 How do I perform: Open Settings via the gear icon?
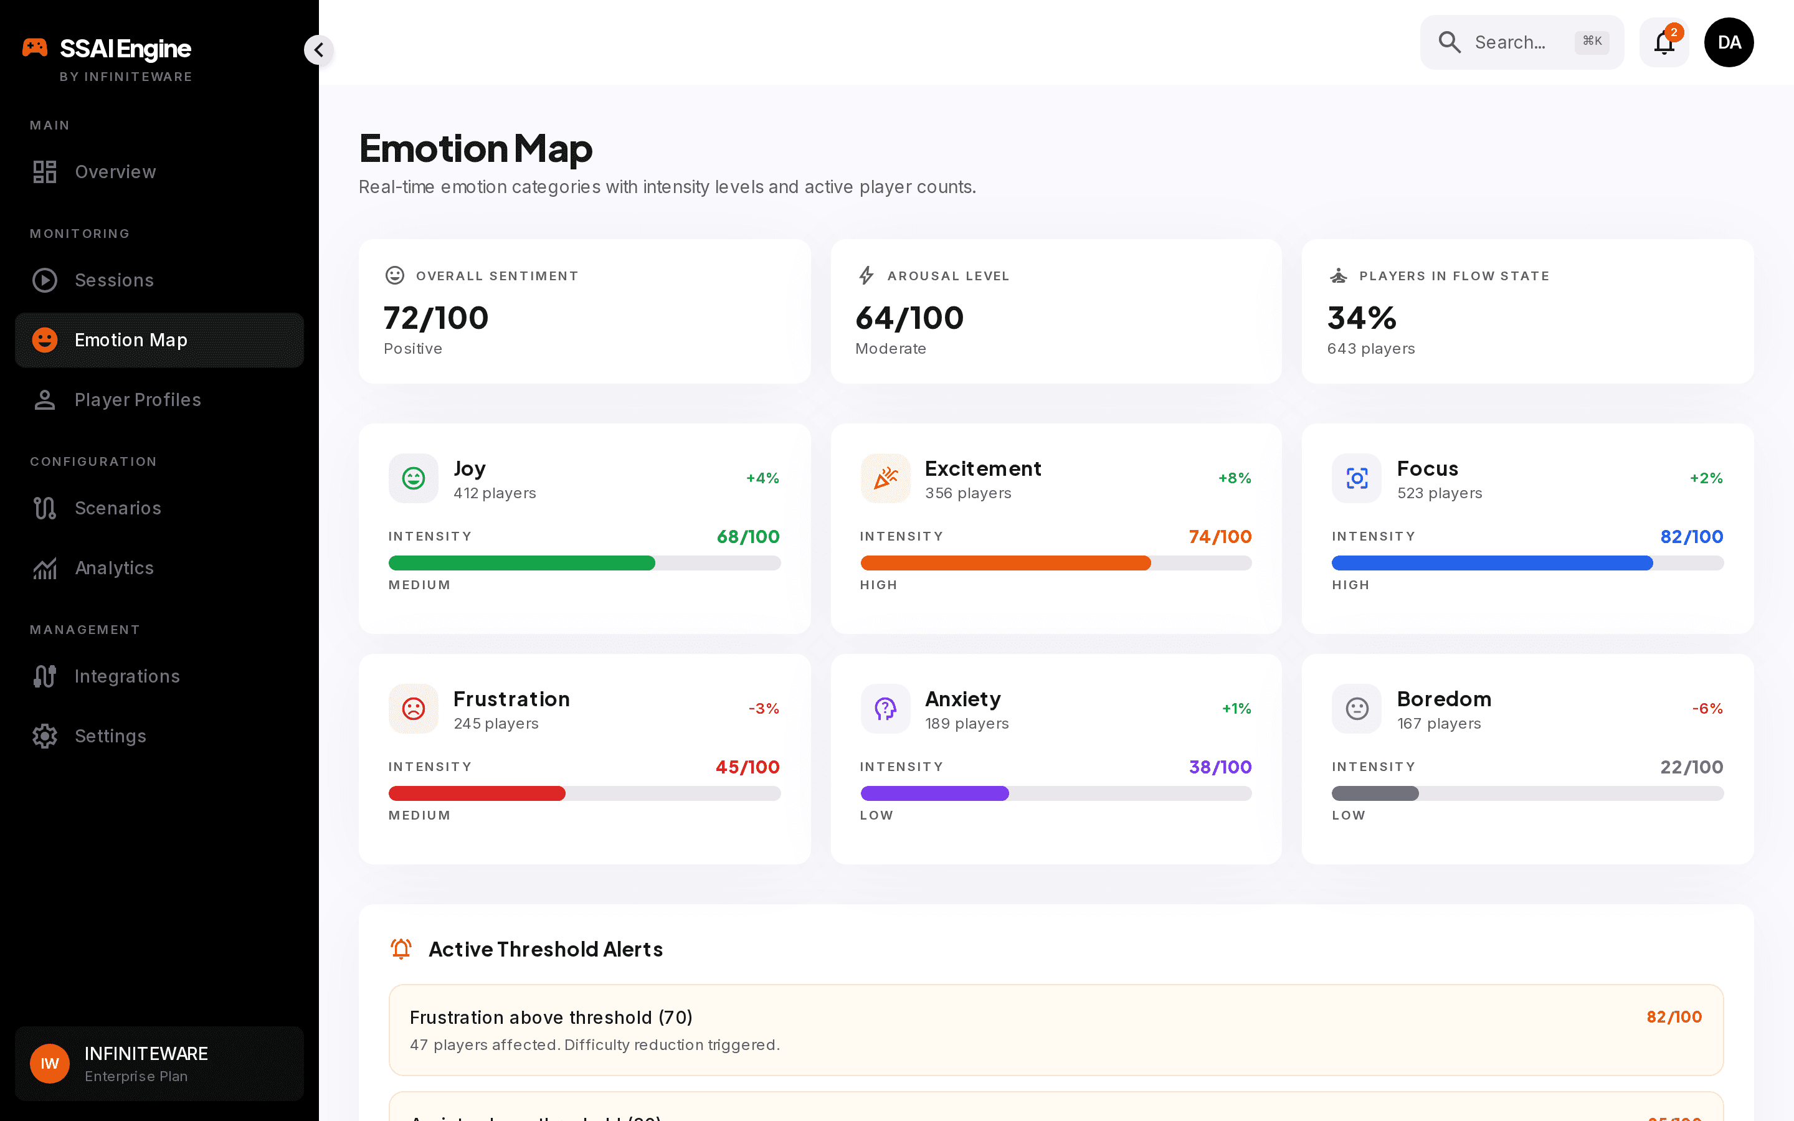pos(44,736)
